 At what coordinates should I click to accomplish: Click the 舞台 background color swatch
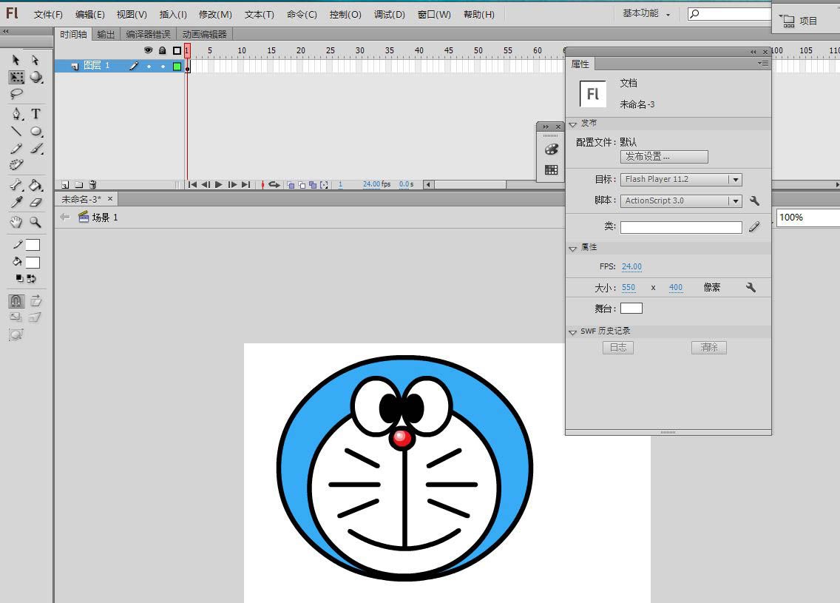631,308
